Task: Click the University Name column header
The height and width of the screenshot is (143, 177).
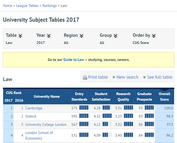Action: pos(47,97)
